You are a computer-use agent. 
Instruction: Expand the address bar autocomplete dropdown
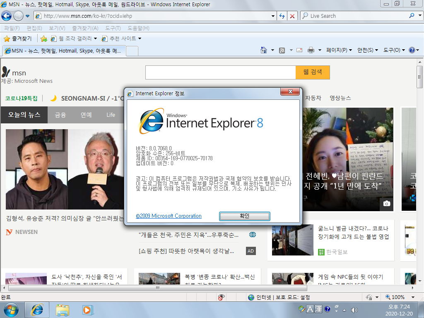pos(273,16)
